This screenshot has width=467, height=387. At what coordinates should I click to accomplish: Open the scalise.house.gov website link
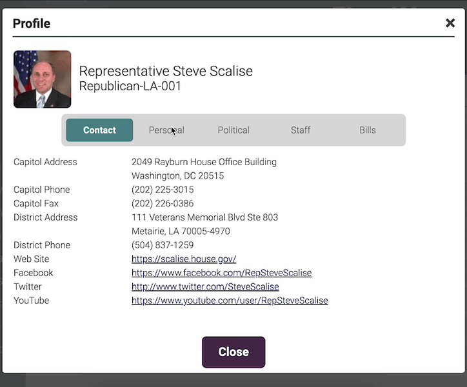pos(184,259)
